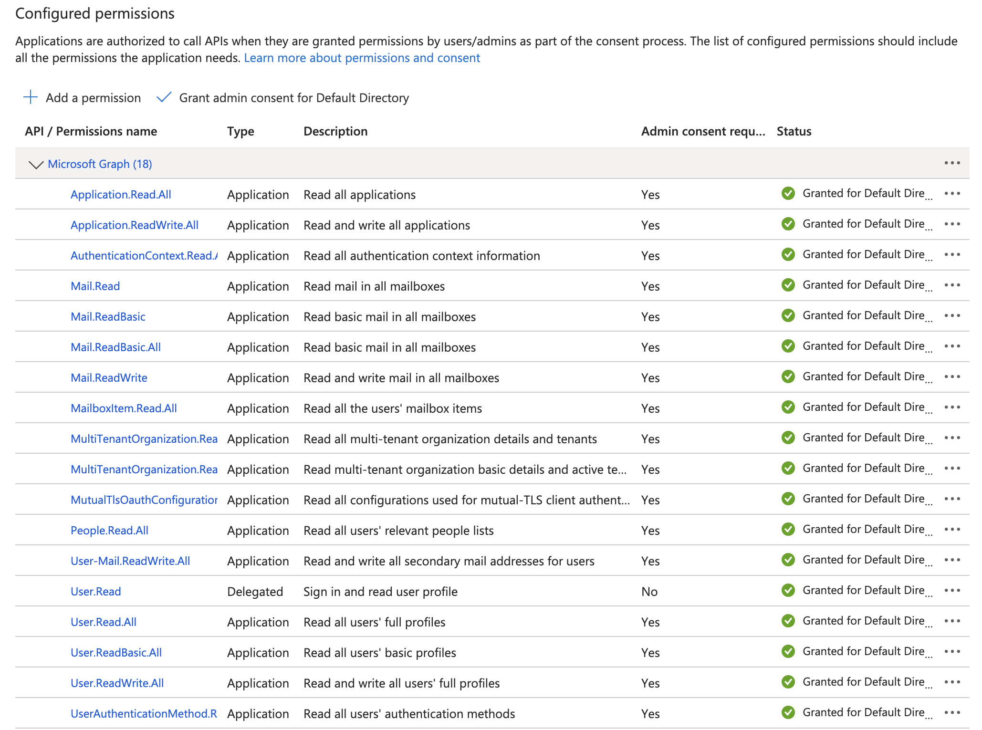Open People.Read.All permission link
982x730 pixels.
point(109,531)
